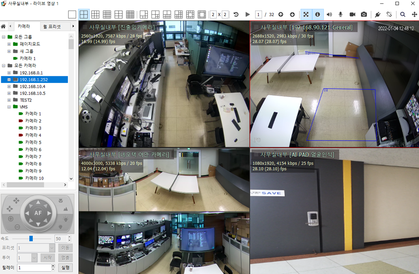This screenshot has height=274, width=419.
Task: Click the 실행 button next to relay
Action: 66,268
